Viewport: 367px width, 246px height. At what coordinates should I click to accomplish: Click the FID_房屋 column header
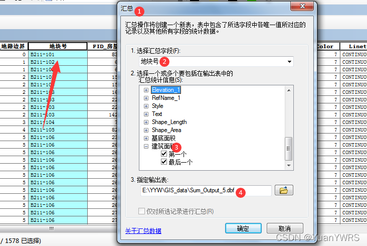pos(102,46)
